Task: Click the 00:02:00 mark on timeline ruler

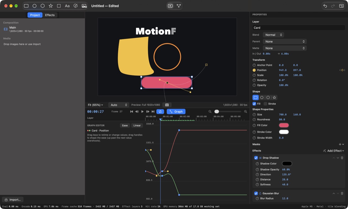Action: pos(184,116)
